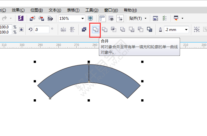The height and width of the screenshot is (136, 207).
Task: Click the Combine objects icon
Action: [x=84, y=29]
